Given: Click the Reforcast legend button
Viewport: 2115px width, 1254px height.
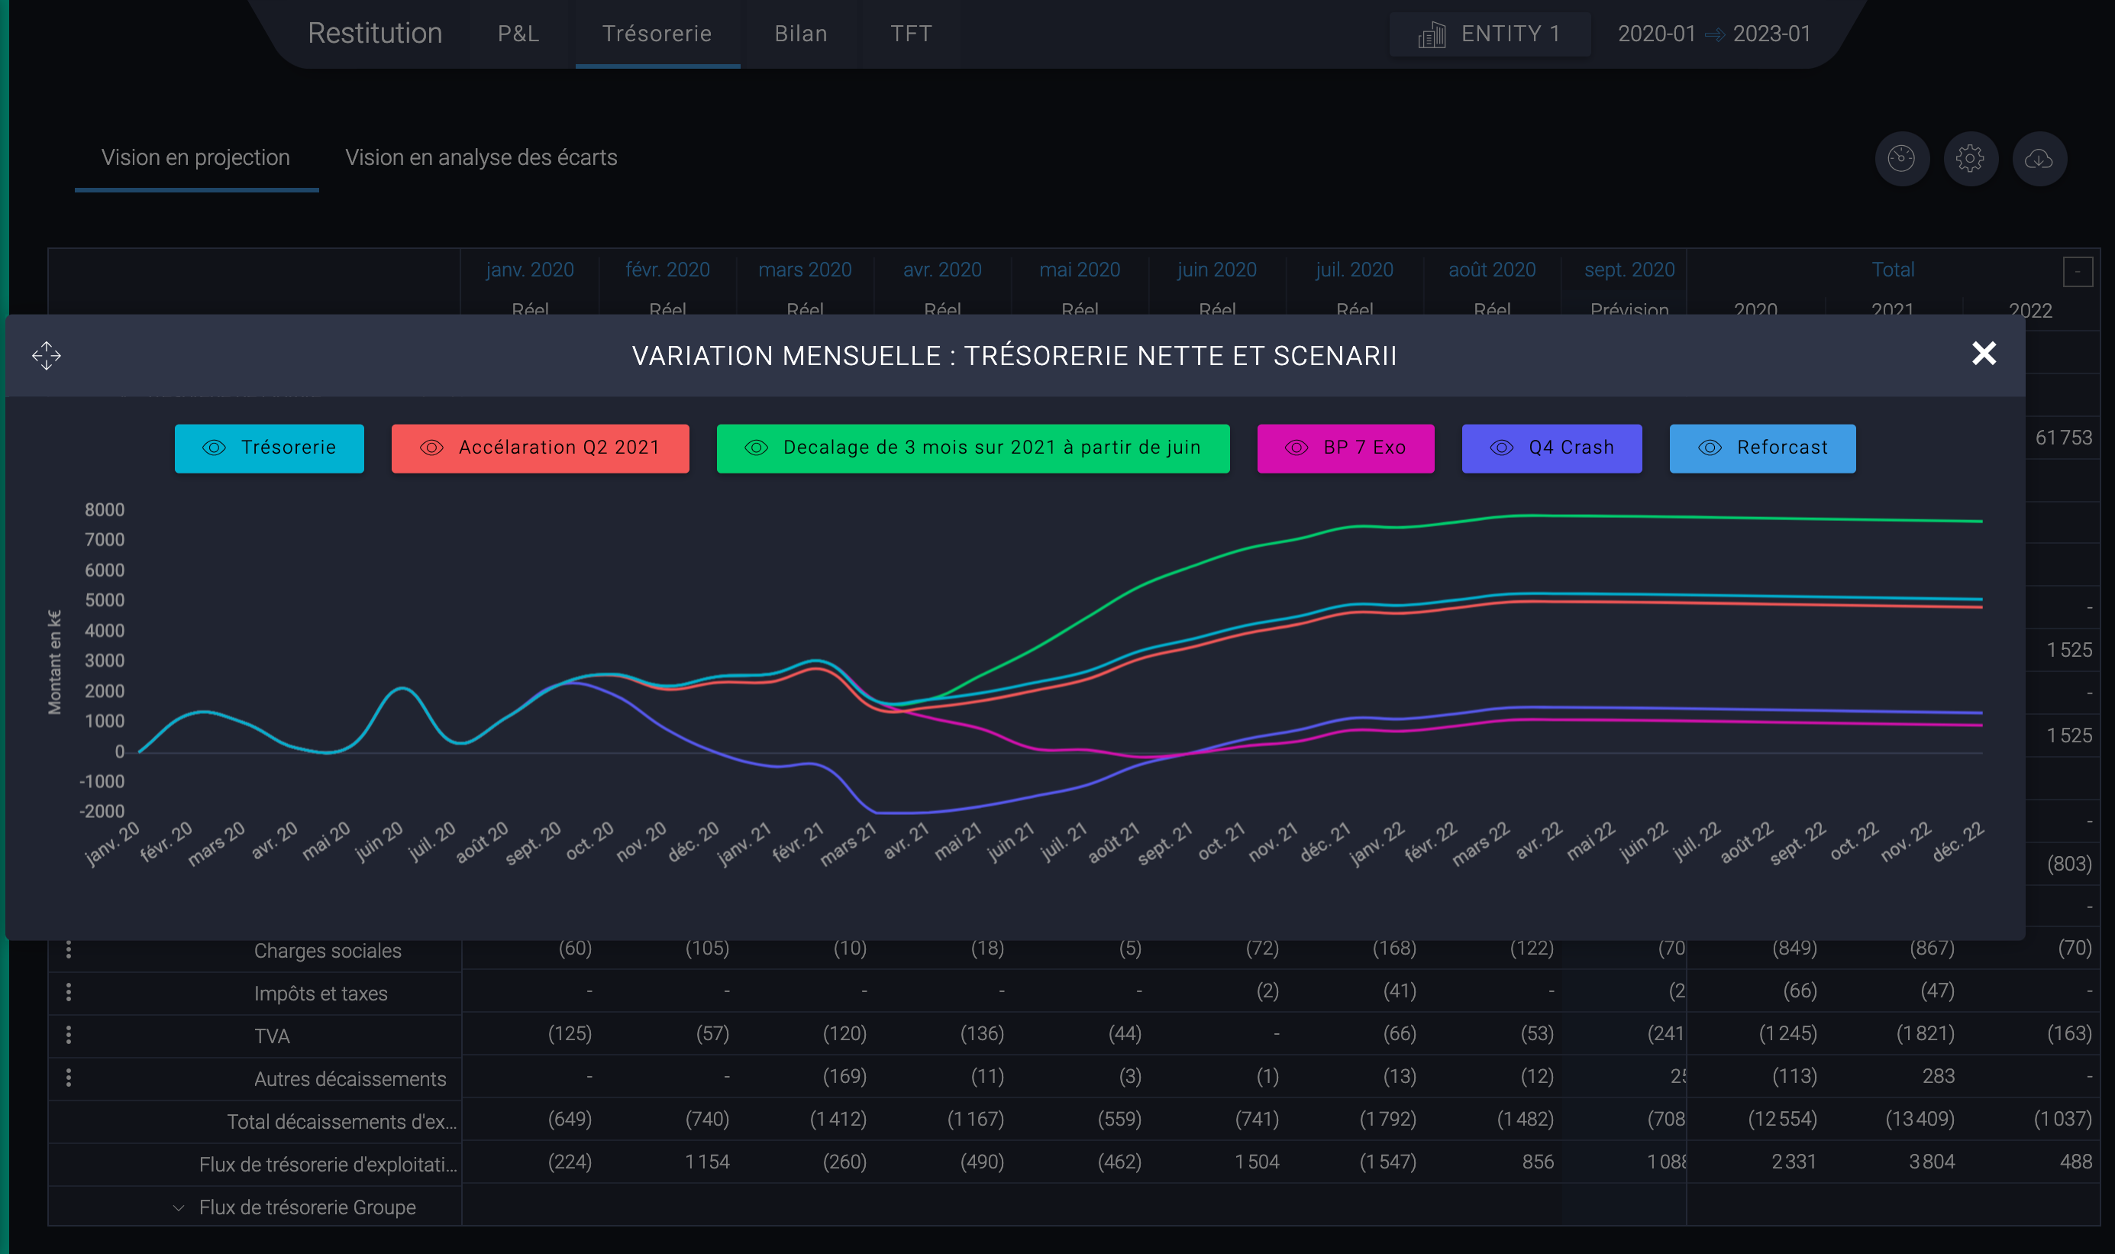Looking at the screenshot, I should (x=1763, y=448).
